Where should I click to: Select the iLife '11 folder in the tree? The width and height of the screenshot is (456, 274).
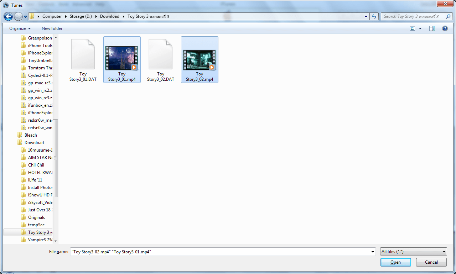click(x=32, y=180)
